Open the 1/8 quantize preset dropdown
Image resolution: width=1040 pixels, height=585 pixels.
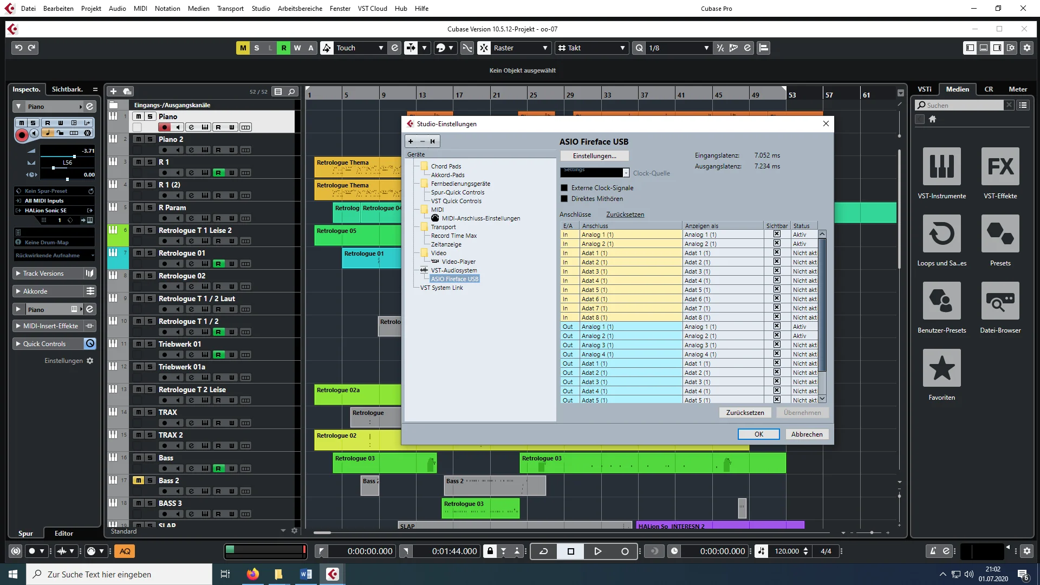[678, 48]
